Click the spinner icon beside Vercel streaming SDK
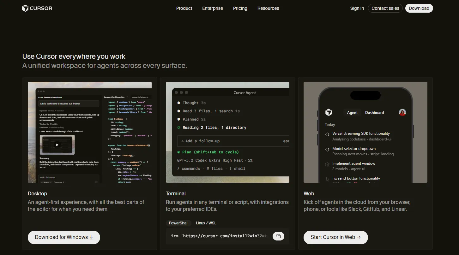Viewport: 459px width, 255px height. 327,134
